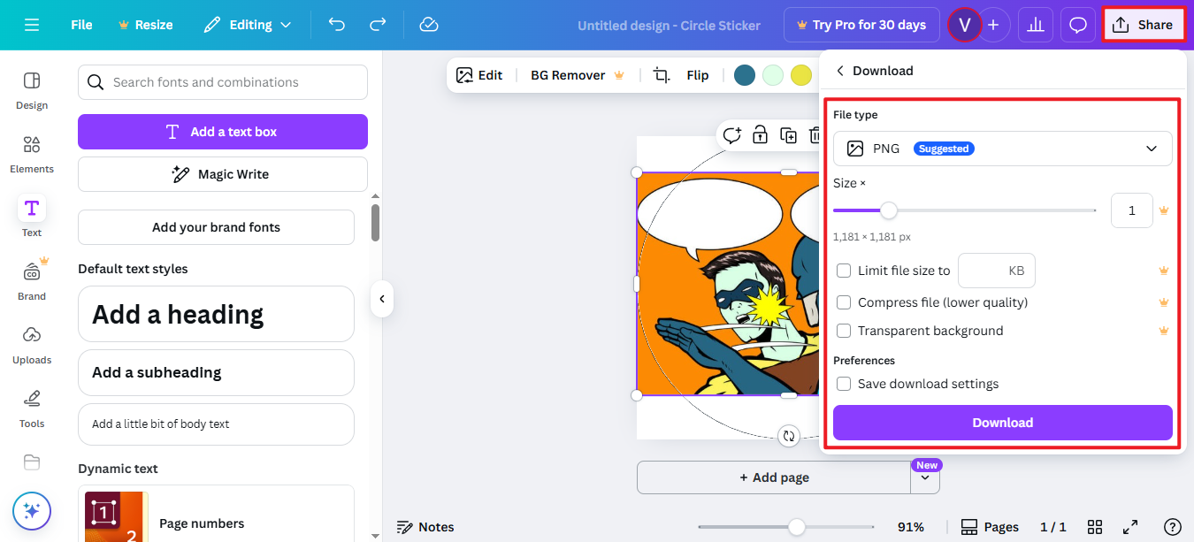Launch the Canva AI assistant sparkle icon
Screen dimensions: 1194x542
(x=31, y=511)
